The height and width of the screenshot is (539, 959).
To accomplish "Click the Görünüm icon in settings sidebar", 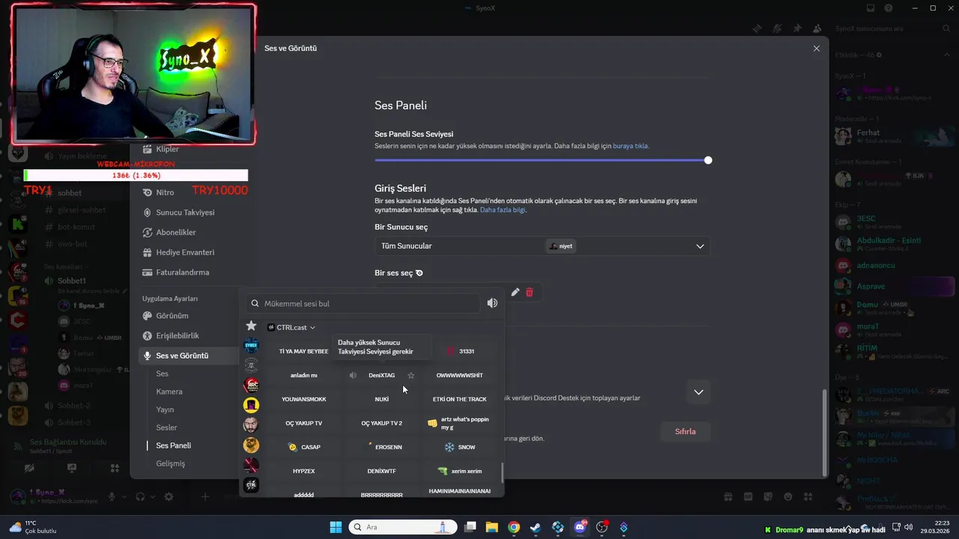I will click(147, 316).
